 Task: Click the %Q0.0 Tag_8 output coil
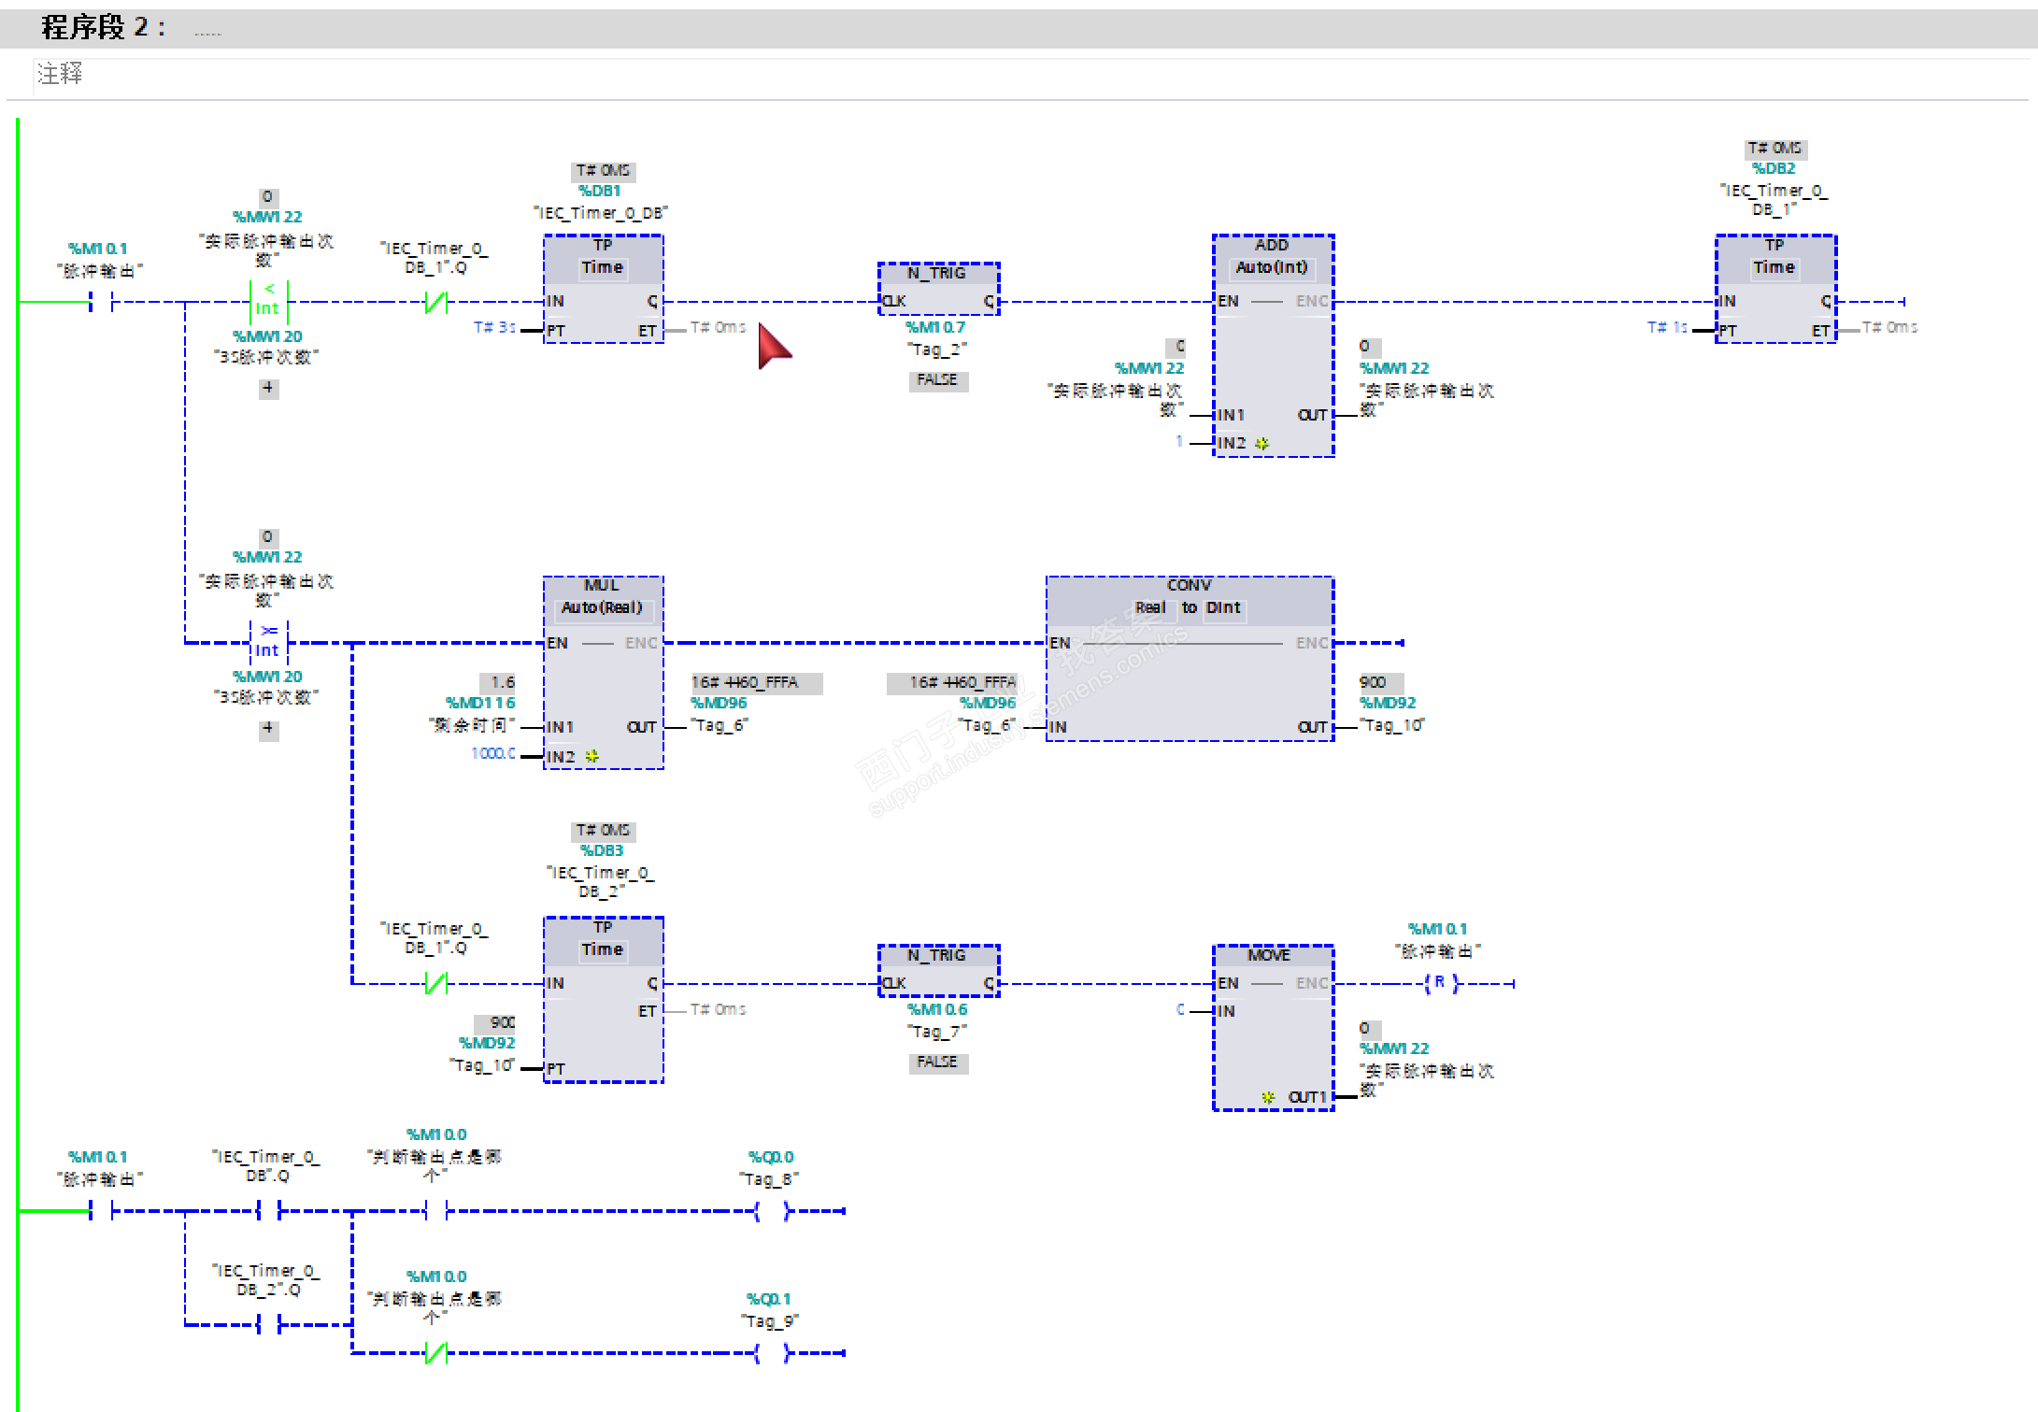click(x=772, y=1211)
